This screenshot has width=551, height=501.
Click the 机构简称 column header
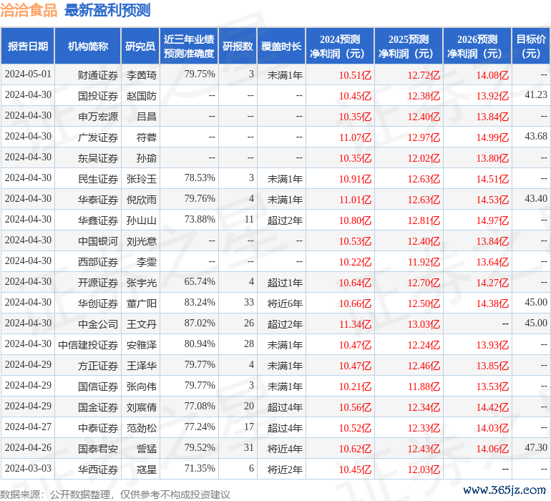tap(88, 46)
